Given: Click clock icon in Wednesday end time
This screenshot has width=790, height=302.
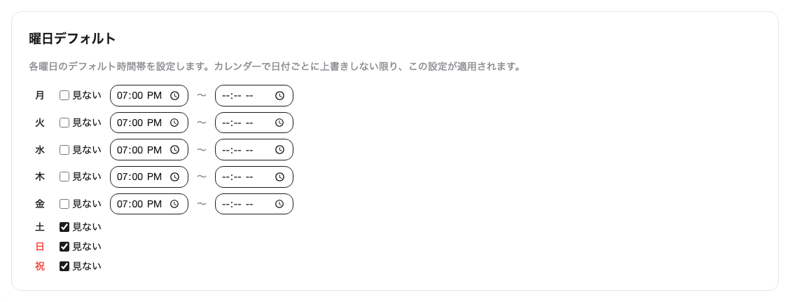Looking at the screenshot, I should click(x=279, y=150).
